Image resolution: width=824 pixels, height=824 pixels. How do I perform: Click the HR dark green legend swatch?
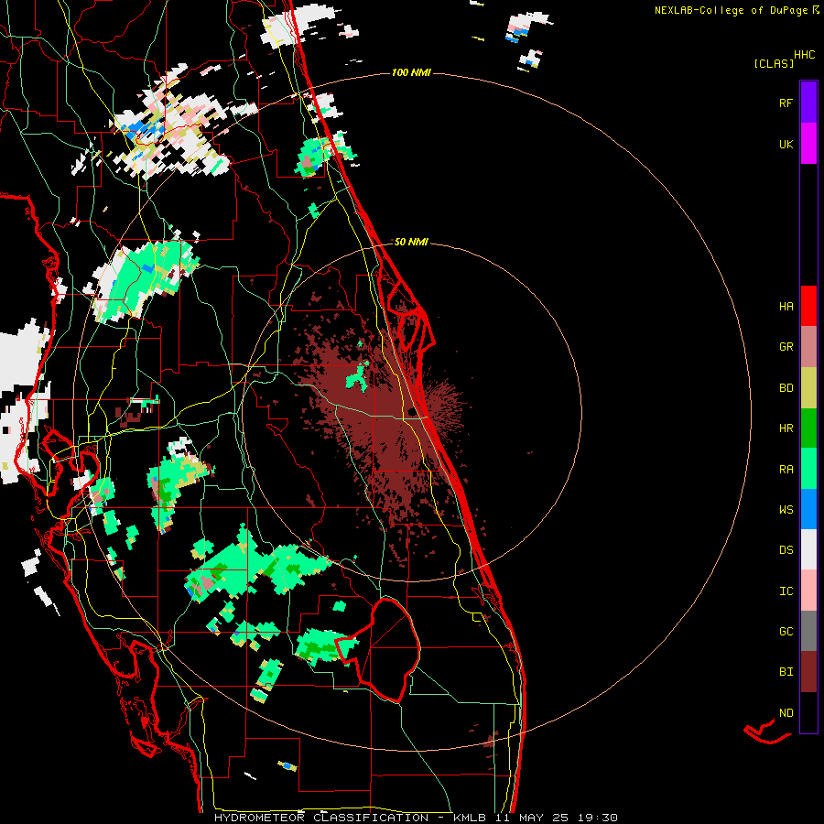[x=808, y=428]
